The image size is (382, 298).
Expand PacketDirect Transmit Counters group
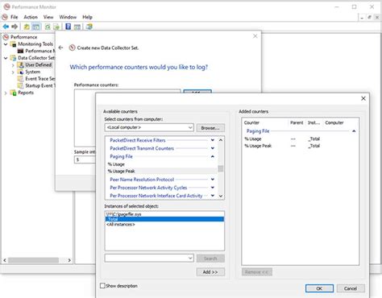(213, 148)
